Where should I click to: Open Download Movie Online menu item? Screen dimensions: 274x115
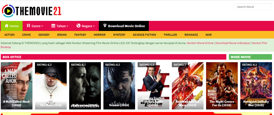124,26
